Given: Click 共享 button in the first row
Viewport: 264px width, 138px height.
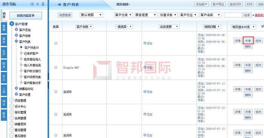Looking at the screenshot, I should pyautogui.click(x=248, y=41).
